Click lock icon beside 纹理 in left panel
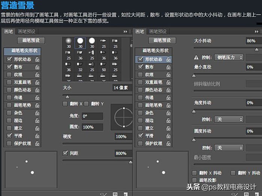Image resolution: width=262 pixels, height=196 pixels. [37, 75]
